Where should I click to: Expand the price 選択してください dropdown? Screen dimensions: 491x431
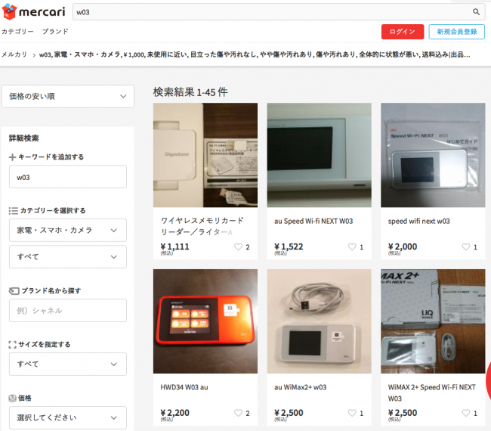pos(68,417)
